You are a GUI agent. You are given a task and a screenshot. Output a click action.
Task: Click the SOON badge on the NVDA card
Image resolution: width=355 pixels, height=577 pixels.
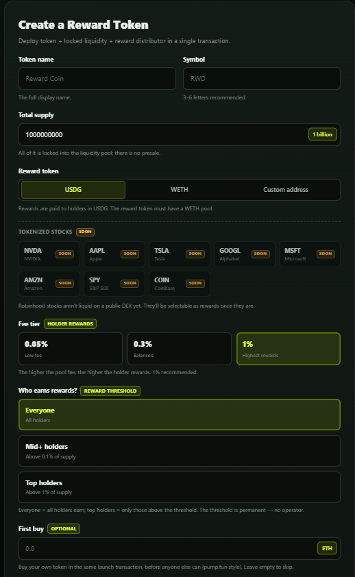[64, 254]
